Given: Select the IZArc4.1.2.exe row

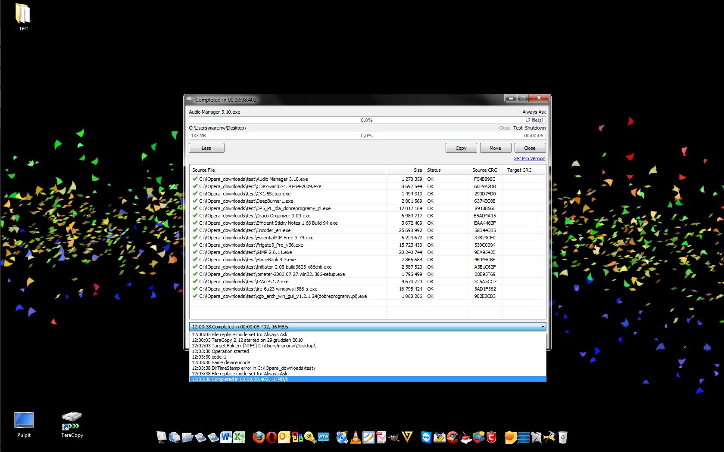Looking at the screenshot, I should pos(368,282).
